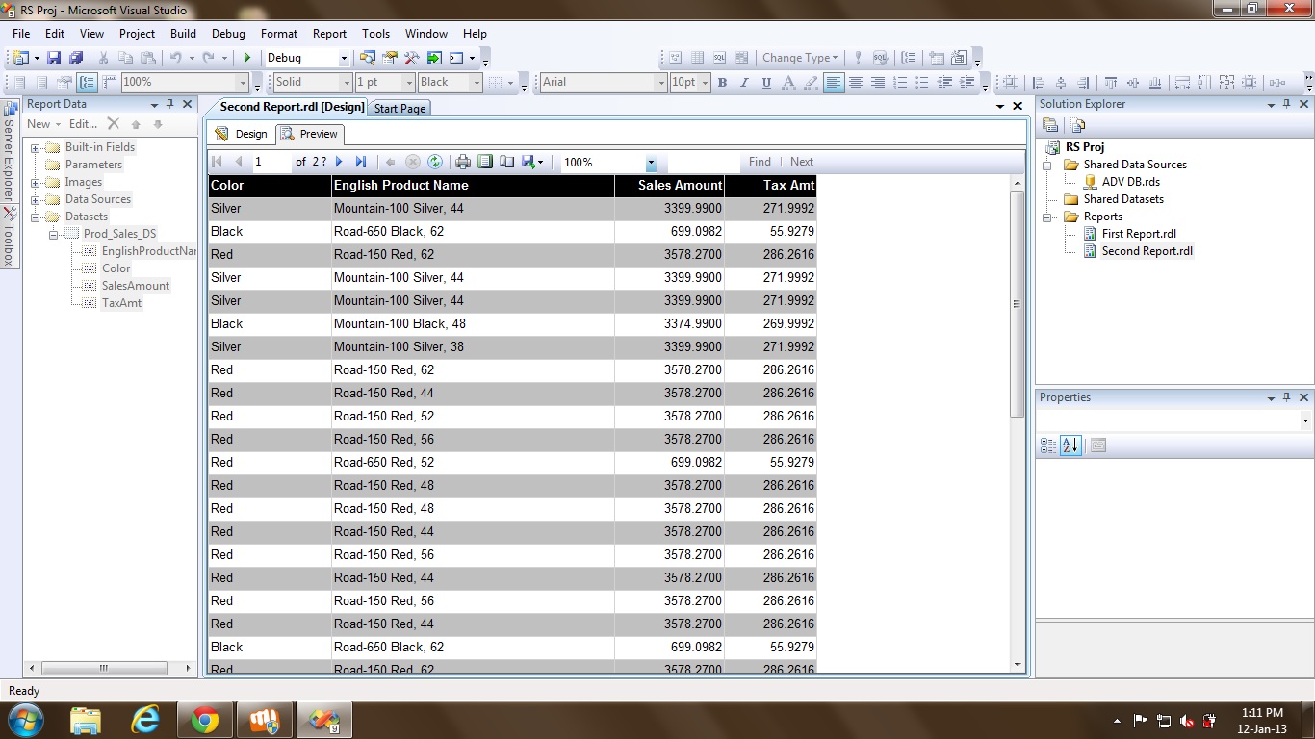This screenshot has height=739, width=1315.
Task: Go to next page of the report
Action: (x=339, y=163)
